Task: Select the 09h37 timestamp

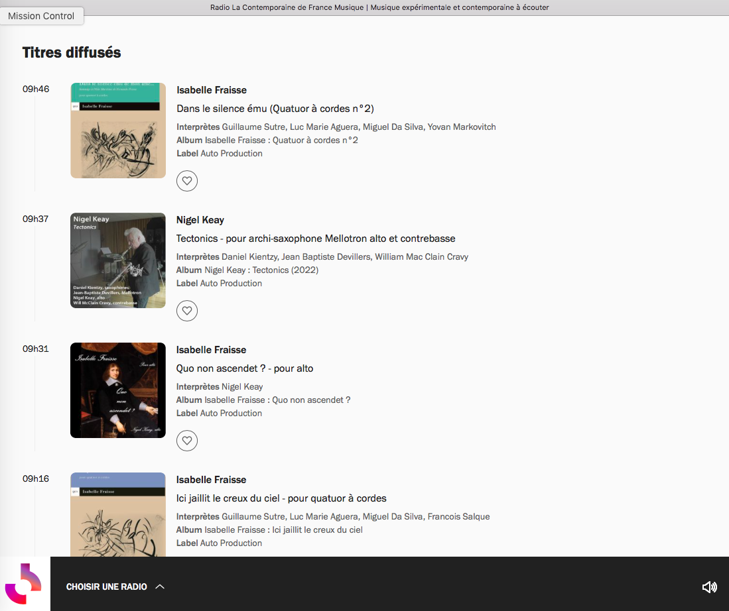Action: pyautogui.click(x=35, y=219)
